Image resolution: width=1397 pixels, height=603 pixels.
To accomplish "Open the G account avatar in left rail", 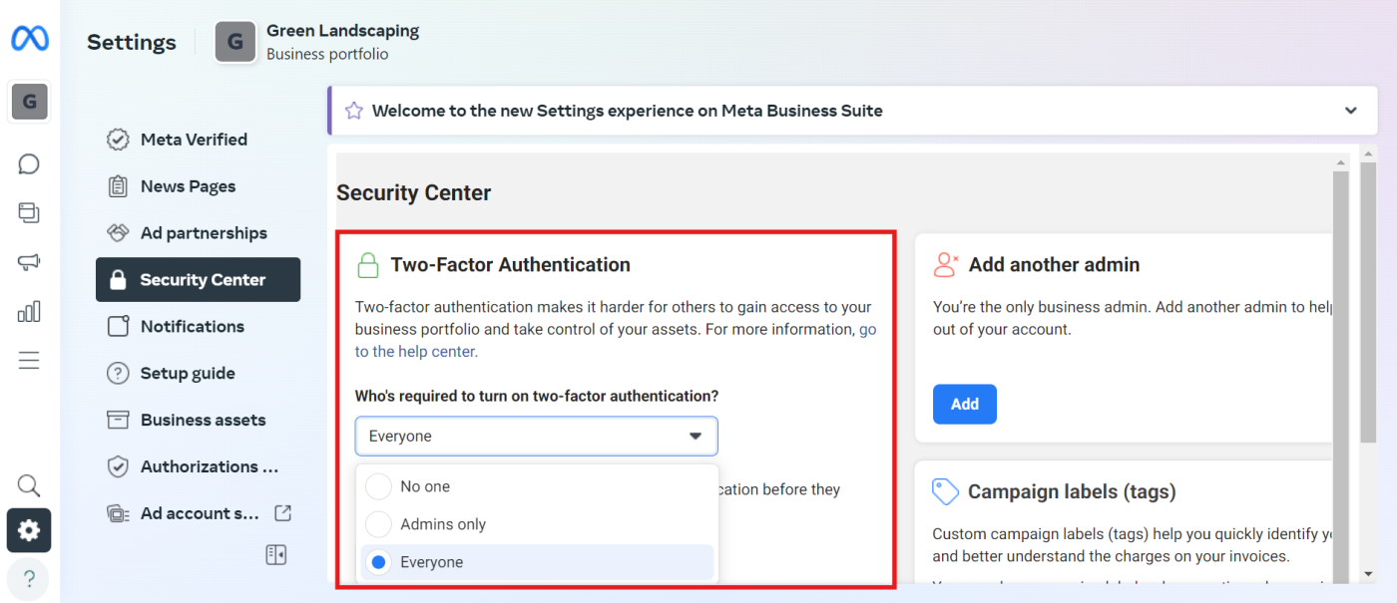I will pyautogui.click(x=29, y=102).
